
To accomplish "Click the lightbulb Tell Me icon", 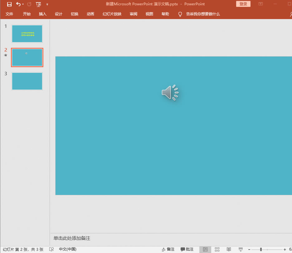I will point(180,14).
